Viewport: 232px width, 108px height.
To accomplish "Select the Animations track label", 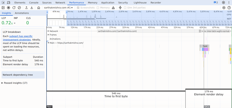I will click(x=55, y=39).
